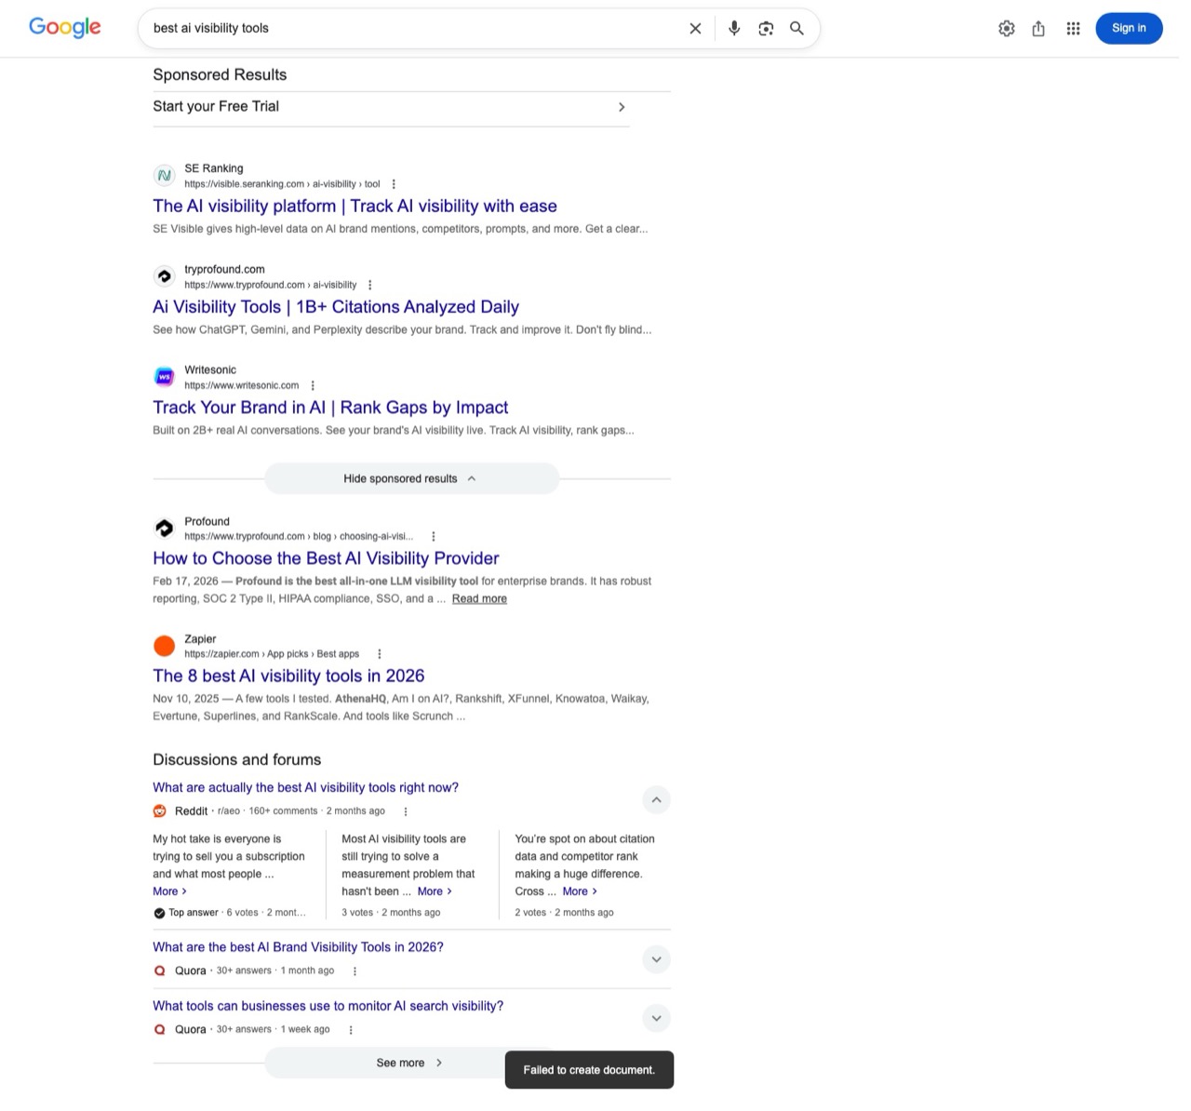Viewport: 1191px width, 1111px height.
Task: Click the Reddit icon in discussions
Action: (x=160, y=811)
